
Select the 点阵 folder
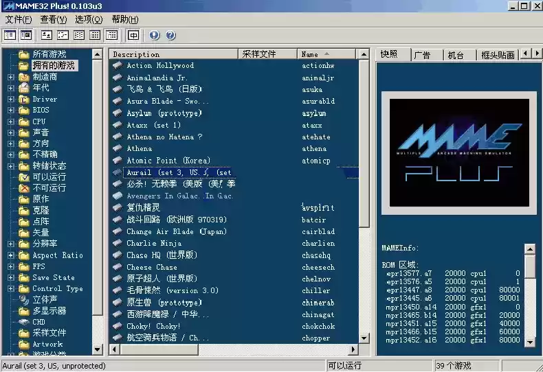click(x=41, y=221)
